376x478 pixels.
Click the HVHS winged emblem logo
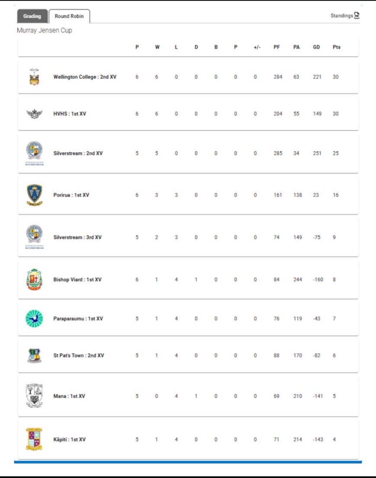click(x=35, y=114)
